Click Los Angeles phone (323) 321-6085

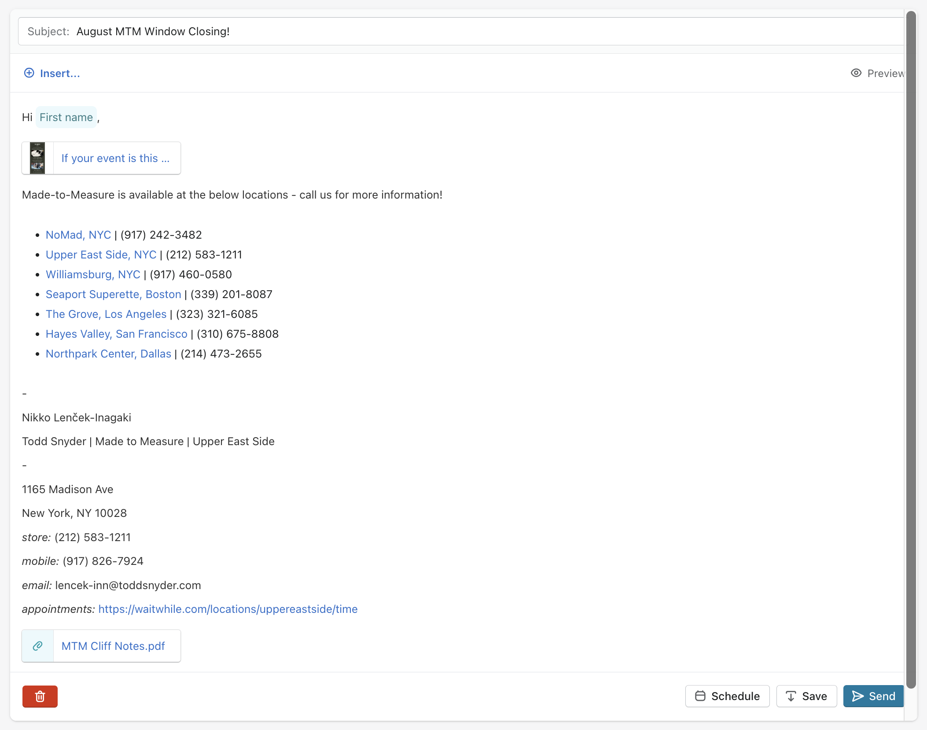[217, 314]
